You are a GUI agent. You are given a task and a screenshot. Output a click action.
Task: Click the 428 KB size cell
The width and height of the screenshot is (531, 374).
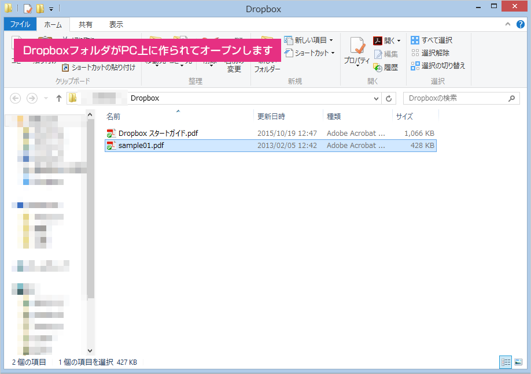(x=422, y=146)
